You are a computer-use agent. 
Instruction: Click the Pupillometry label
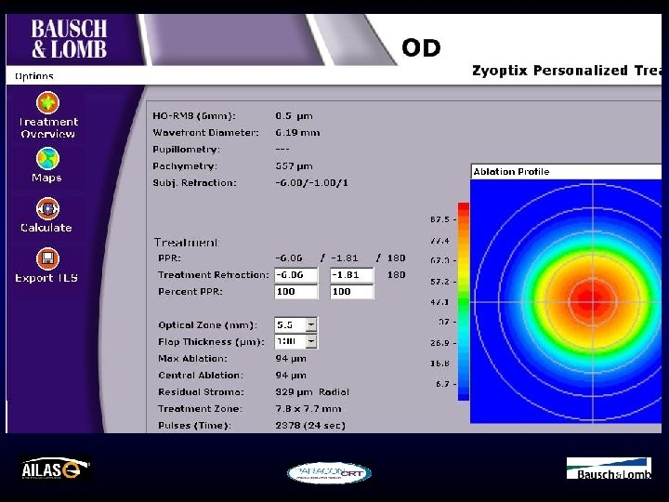187,150
